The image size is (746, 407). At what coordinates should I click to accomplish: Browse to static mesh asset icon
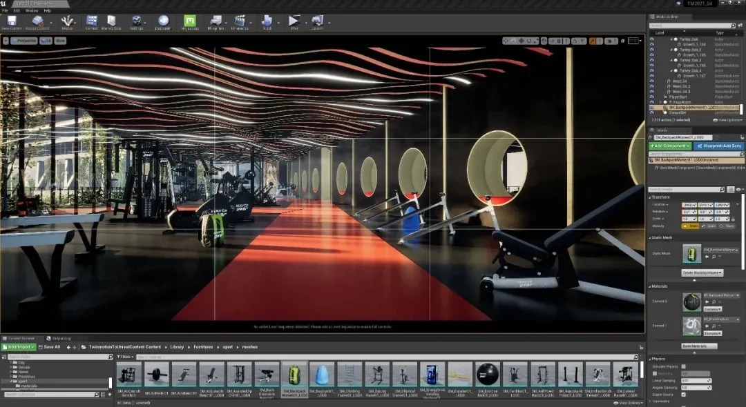tap(715, 257)
